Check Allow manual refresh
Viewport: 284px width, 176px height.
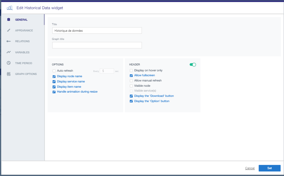pos(131,80)
